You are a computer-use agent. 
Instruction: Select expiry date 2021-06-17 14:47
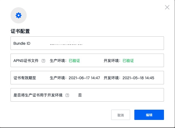[x=84, y=78]
